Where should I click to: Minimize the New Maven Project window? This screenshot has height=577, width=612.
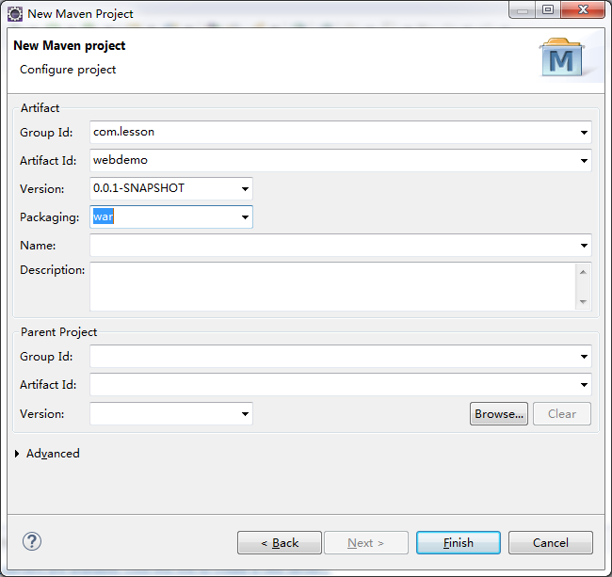(x=523, y=9)
